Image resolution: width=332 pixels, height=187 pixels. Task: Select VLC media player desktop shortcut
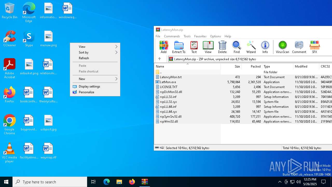click(10, 153)
